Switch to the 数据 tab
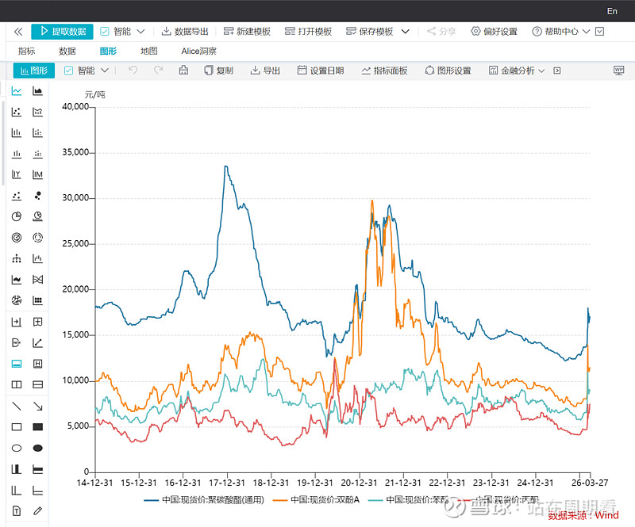 (67, 51)
